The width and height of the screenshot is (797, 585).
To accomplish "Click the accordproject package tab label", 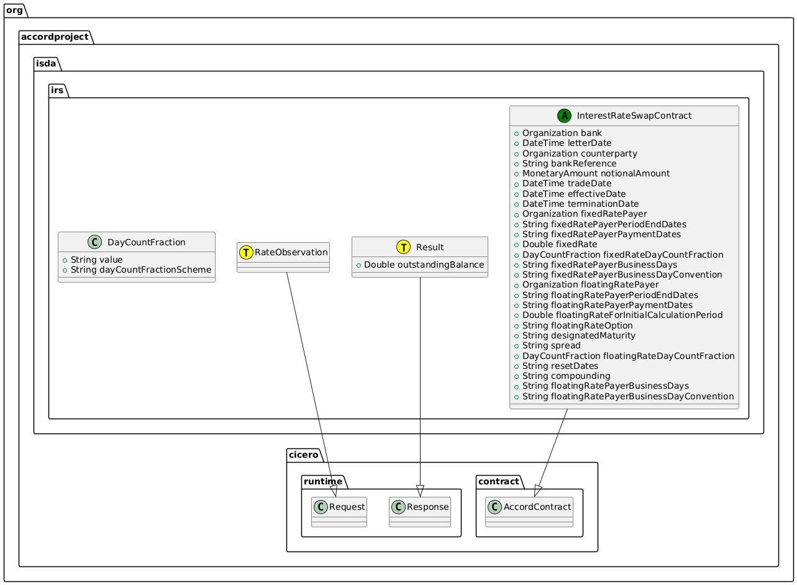I will [x=55, y=37].
